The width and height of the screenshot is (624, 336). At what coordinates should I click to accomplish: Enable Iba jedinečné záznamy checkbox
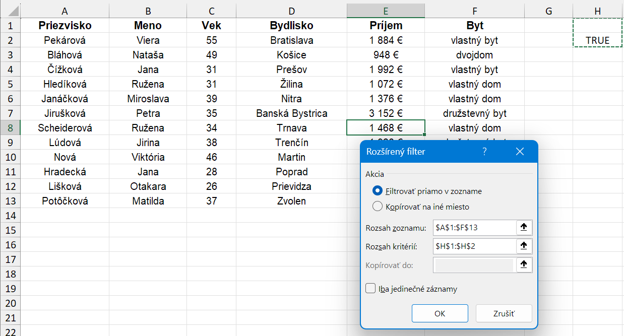(370, 289)
